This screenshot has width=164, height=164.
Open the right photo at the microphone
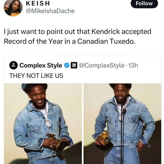pyautogui.click(x=122, y=124)
